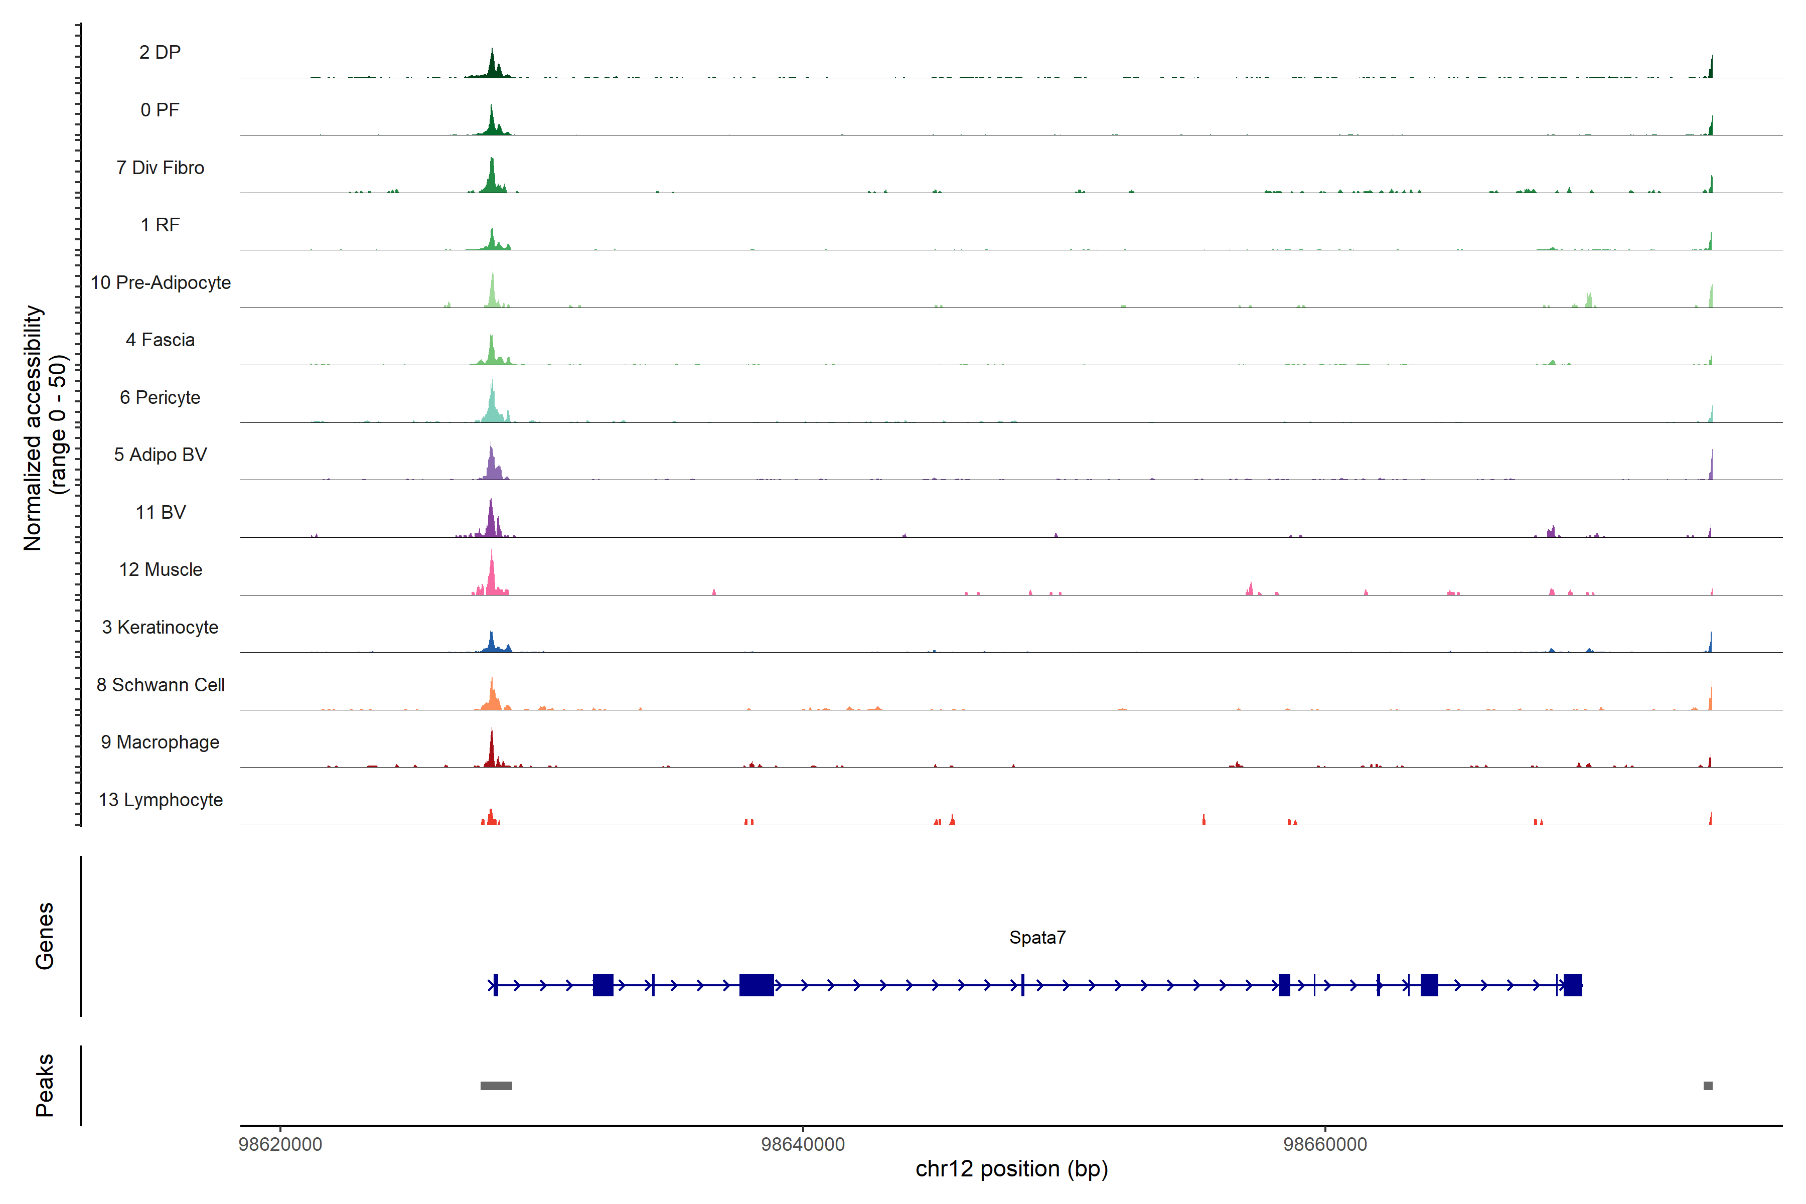Select the 10 Pre-Adipocyte track label
Viewport: 1806px width, 1204px height.
click(161, 282)
